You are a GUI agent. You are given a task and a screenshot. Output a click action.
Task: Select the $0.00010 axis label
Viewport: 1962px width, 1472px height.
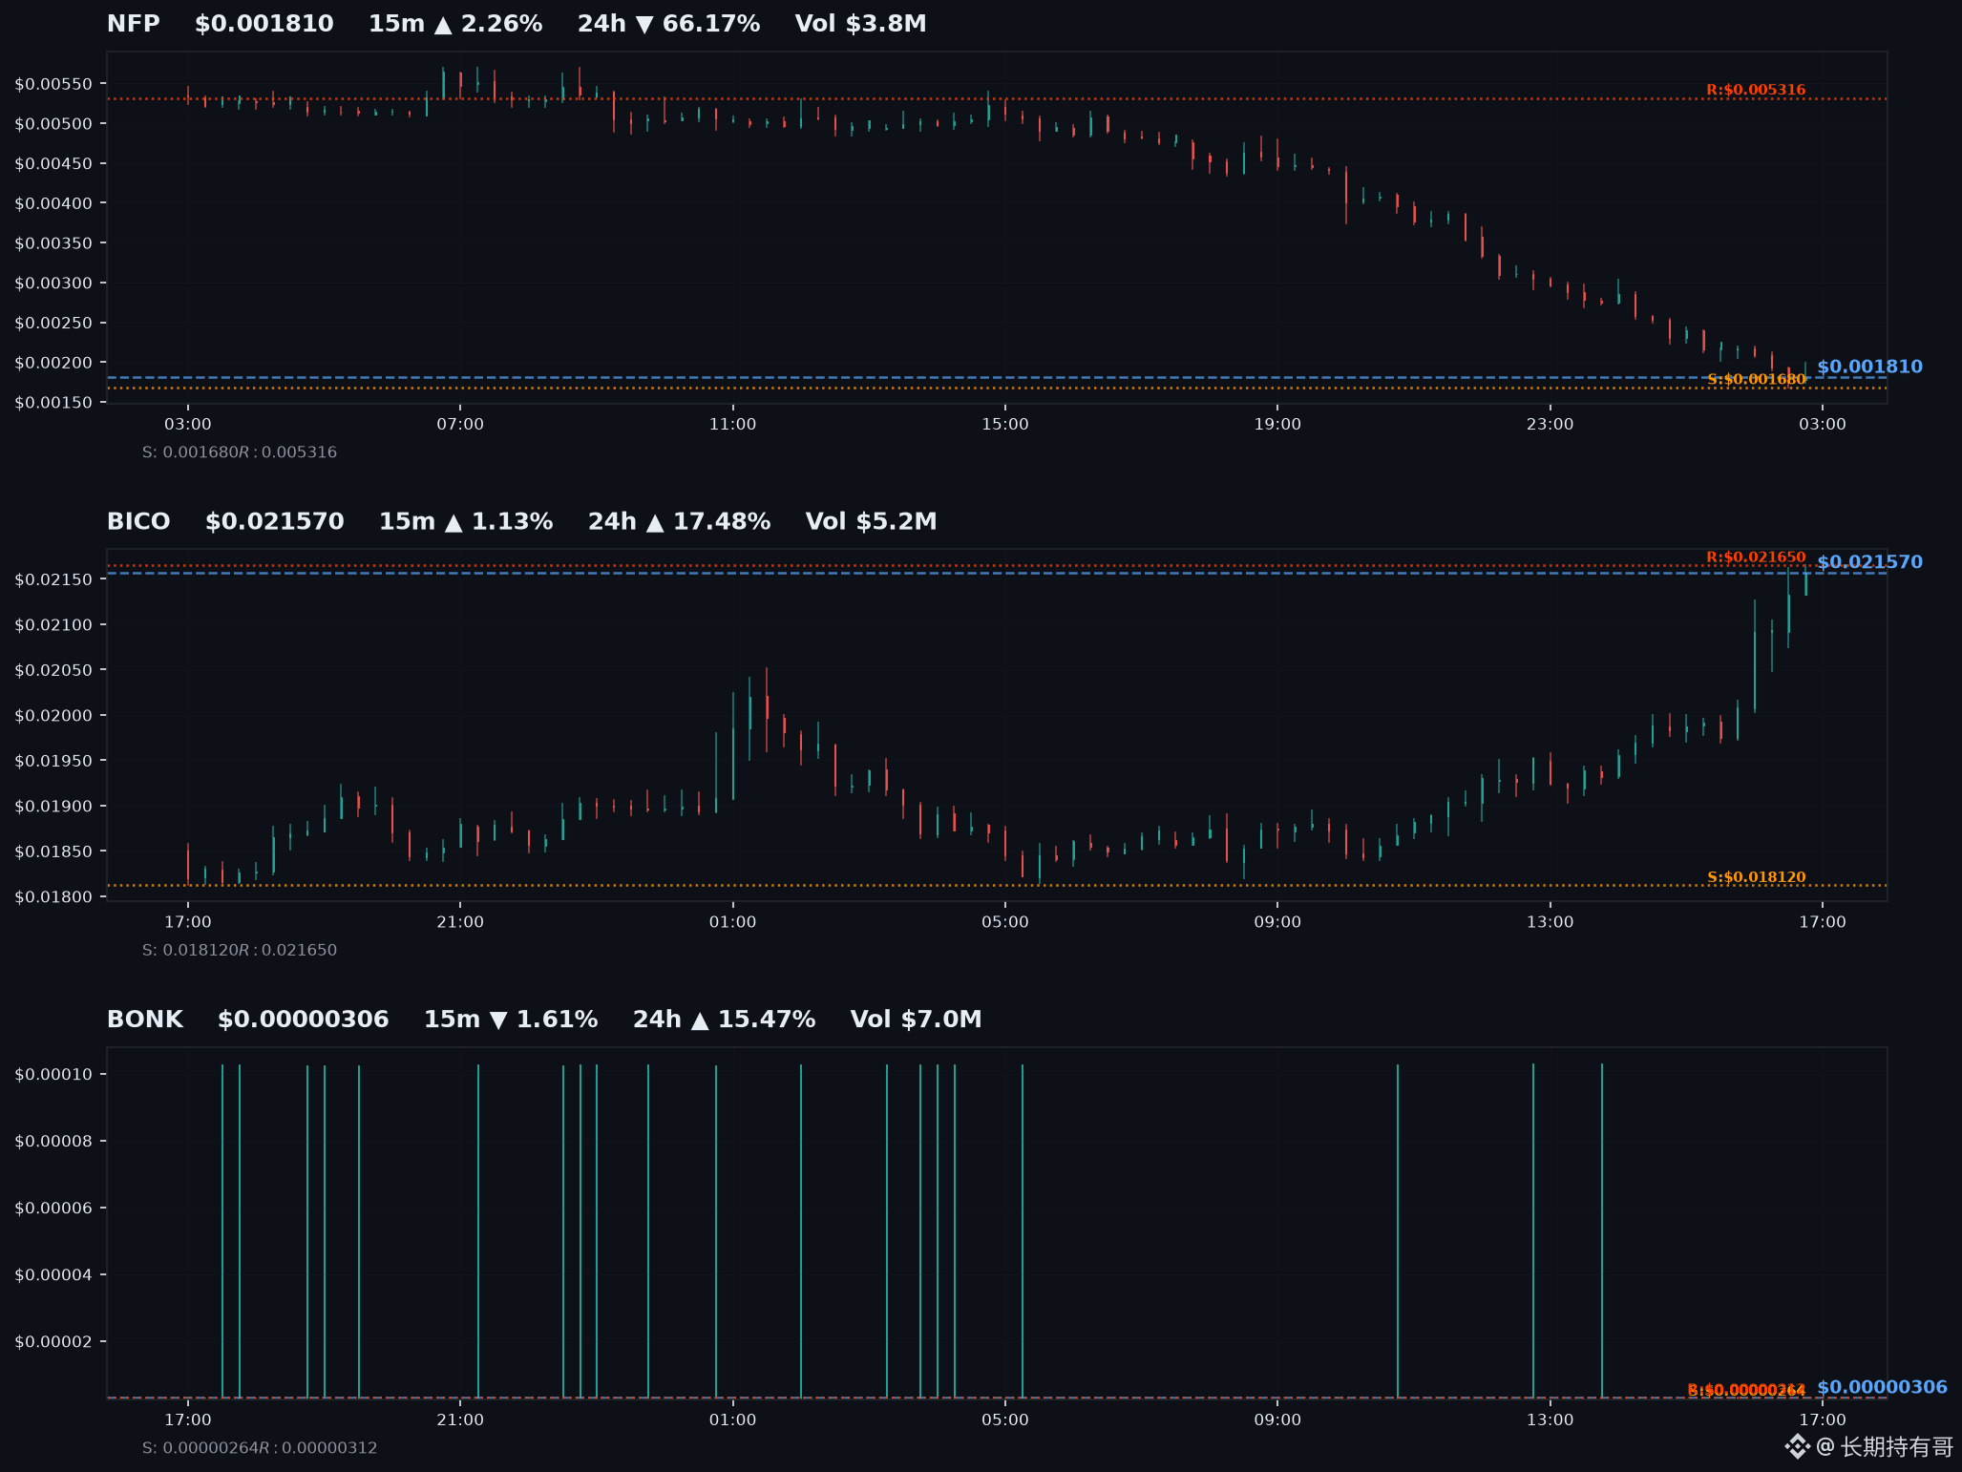pos(53,1075)
